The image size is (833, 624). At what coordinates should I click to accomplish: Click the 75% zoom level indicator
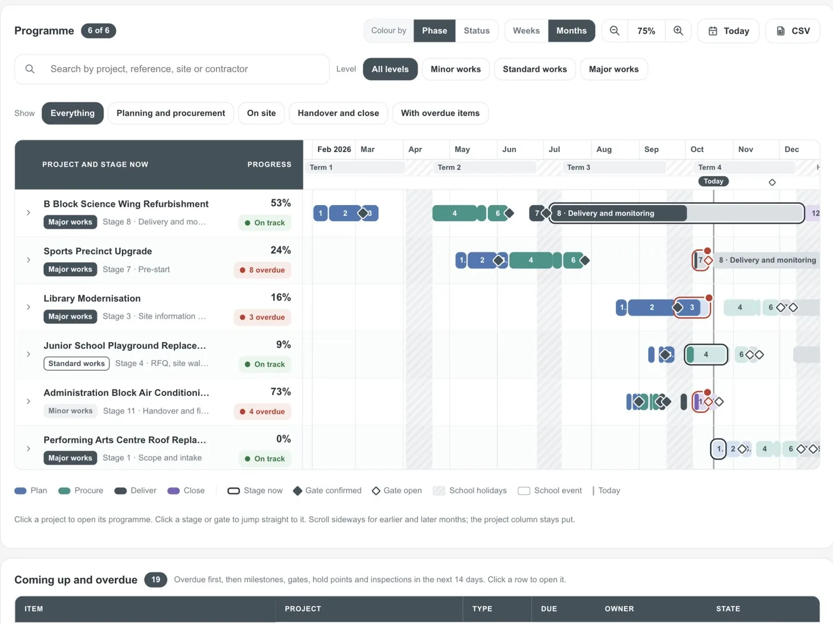pyautogui.click(x=646, y=31)
